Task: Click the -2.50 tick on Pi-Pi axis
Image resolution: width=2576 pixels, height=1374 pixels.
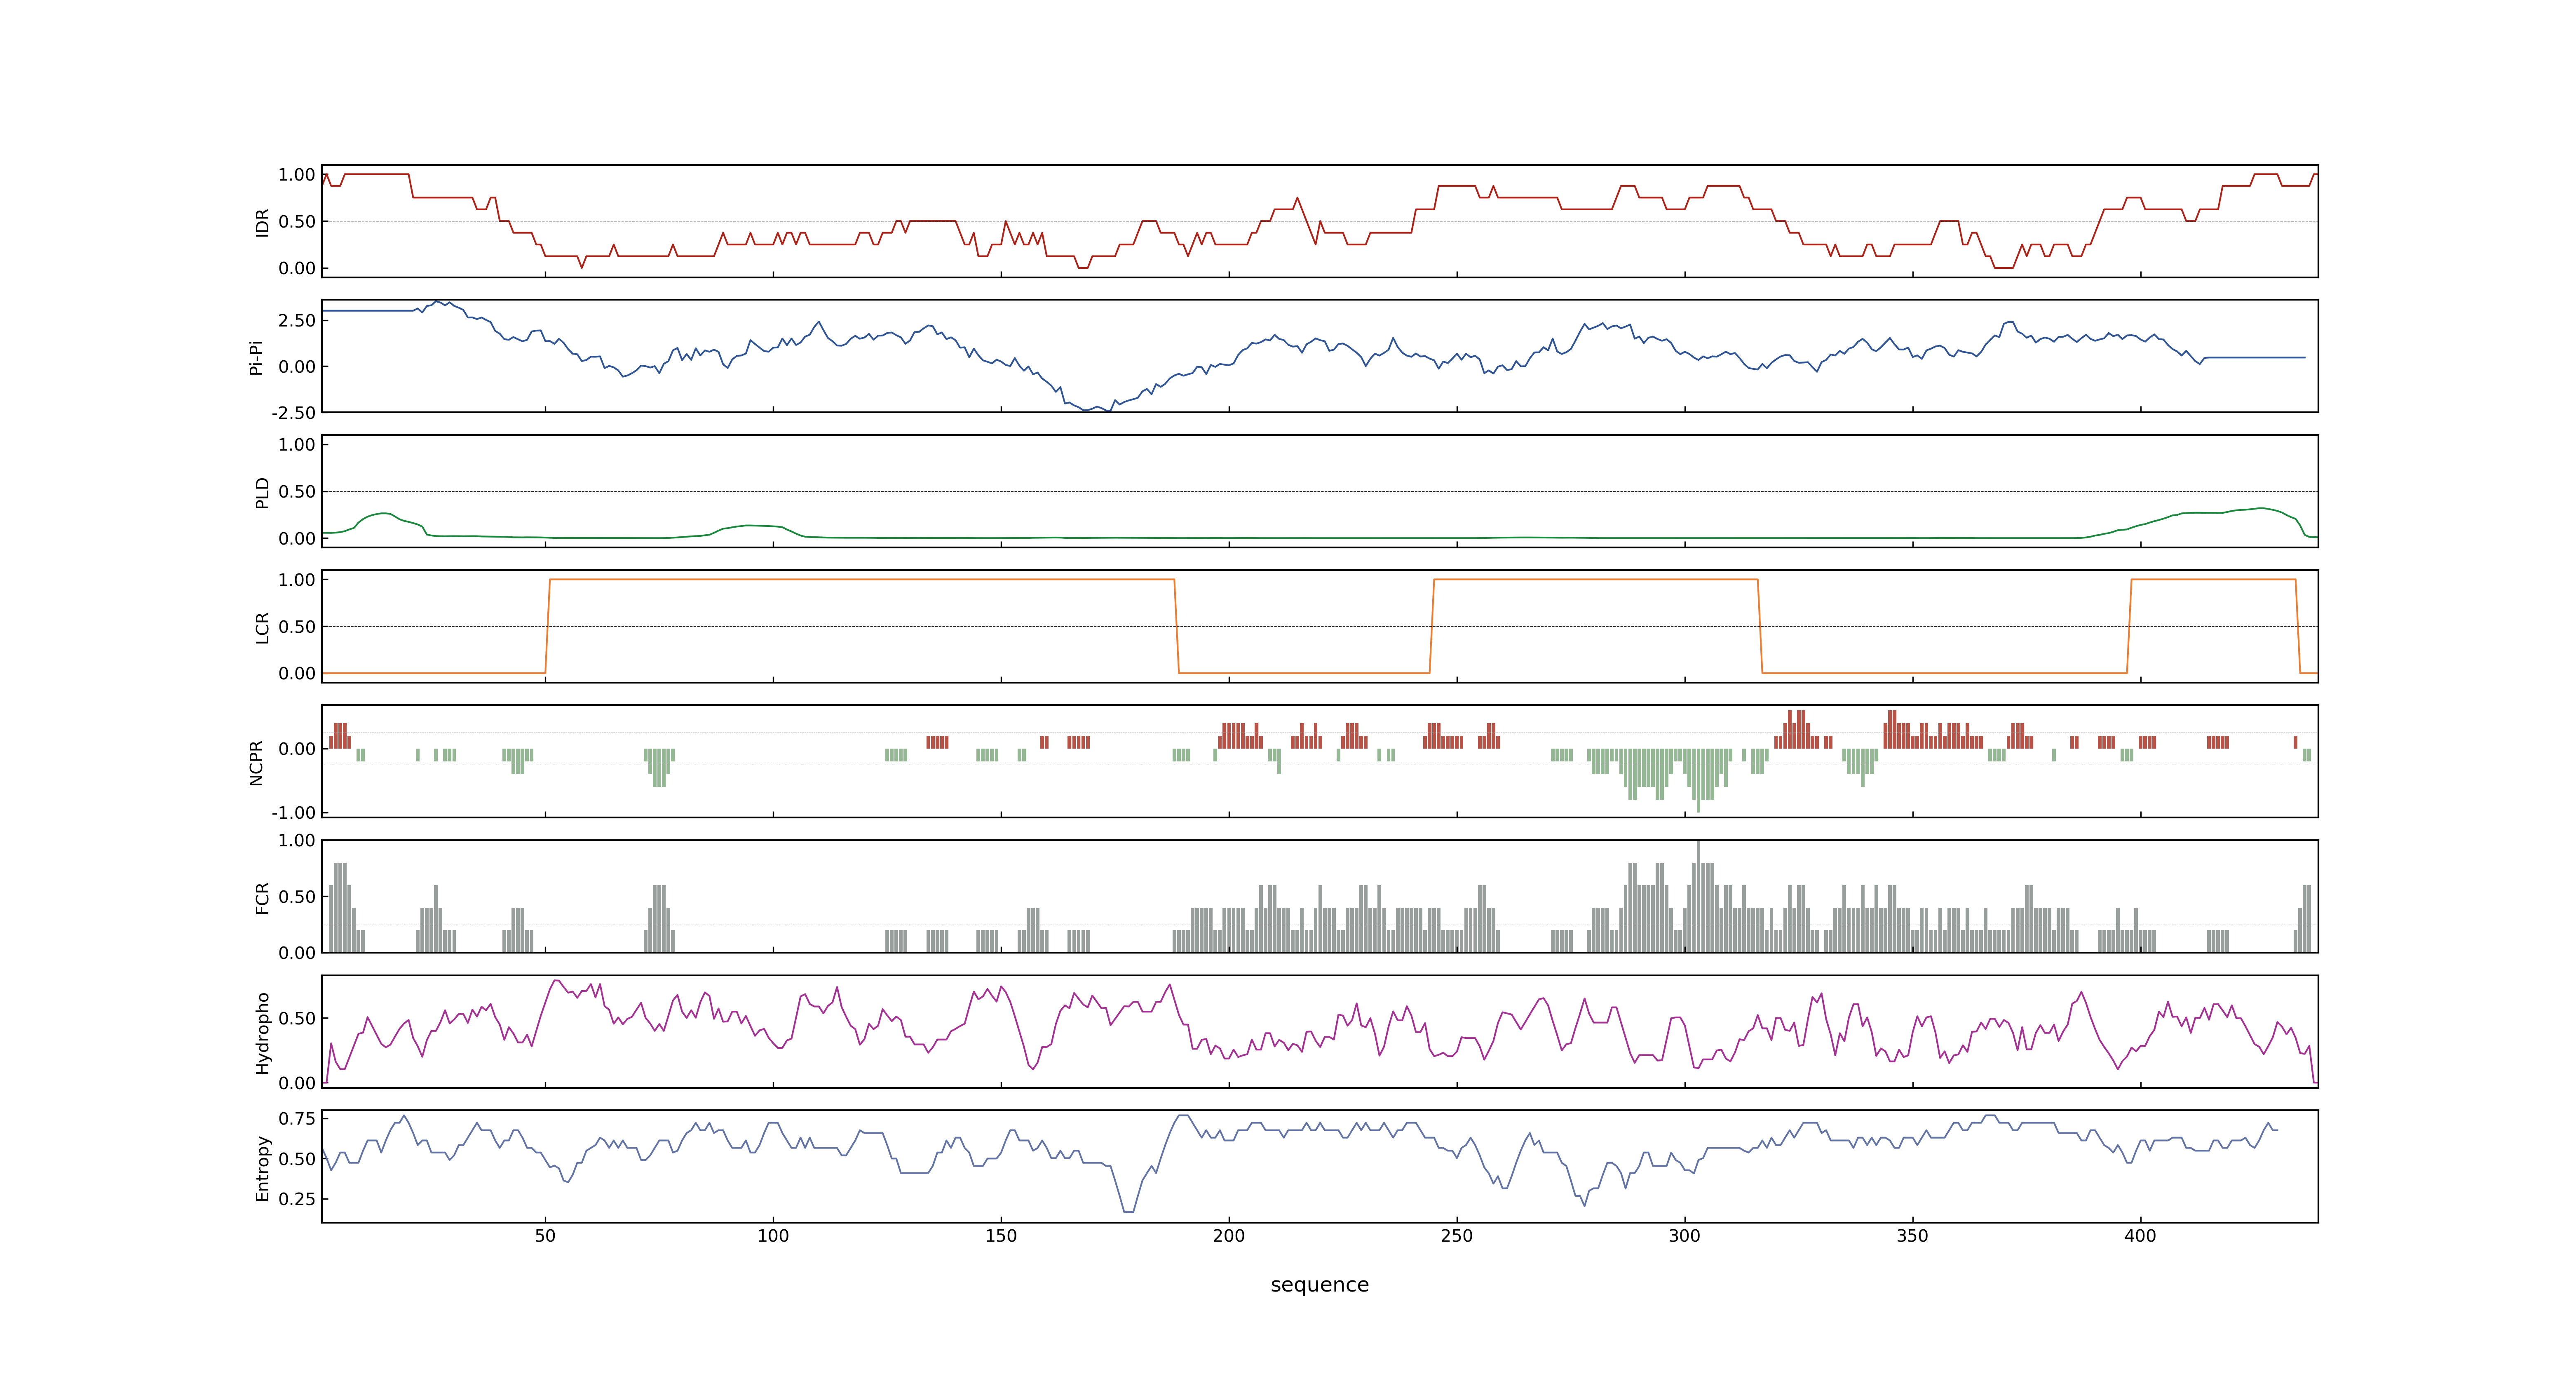Action: click(293, 413)
